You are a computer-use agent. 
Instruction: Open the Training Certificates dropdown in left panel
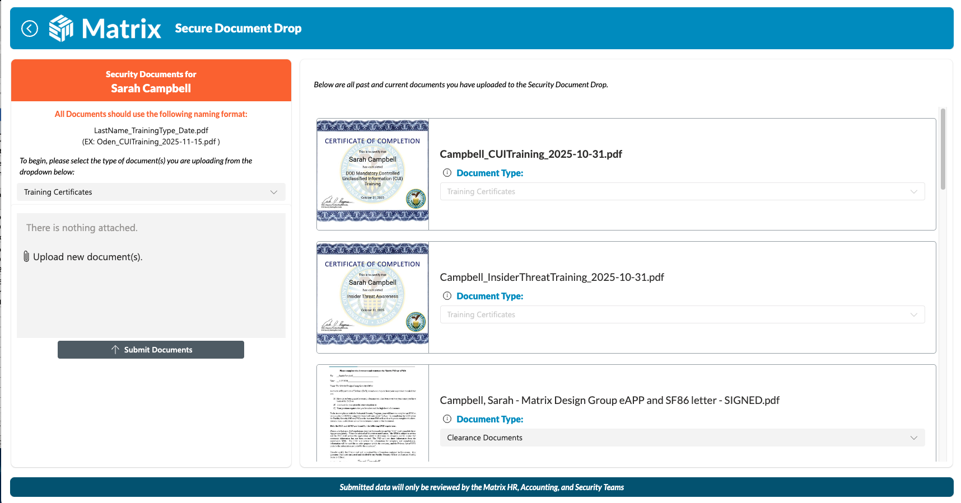click(x=151, y=192)
